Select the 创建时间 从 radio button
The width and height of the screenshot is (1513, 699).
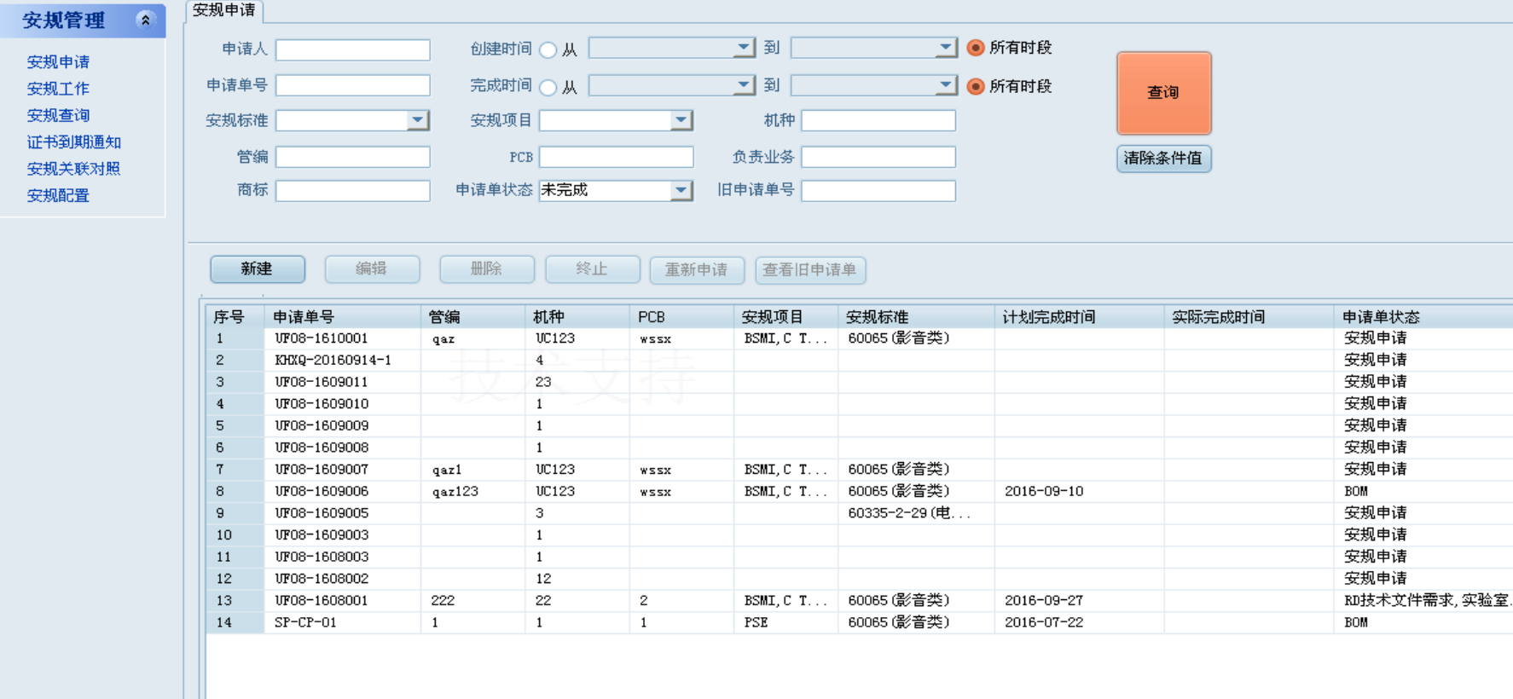click(x=548, y=50)
